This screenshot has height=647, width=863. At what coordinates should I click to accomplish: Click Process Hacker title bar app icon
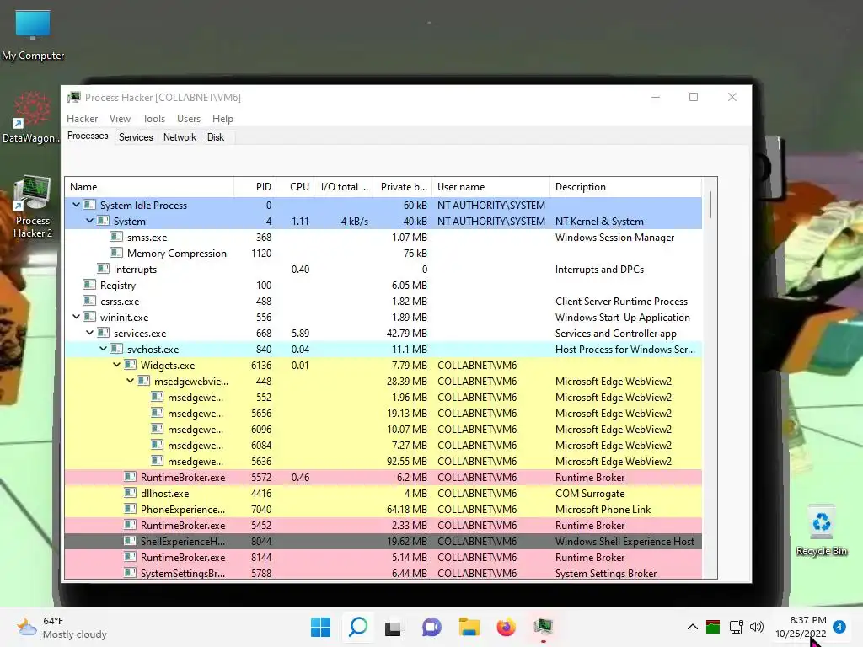point(74,98)
